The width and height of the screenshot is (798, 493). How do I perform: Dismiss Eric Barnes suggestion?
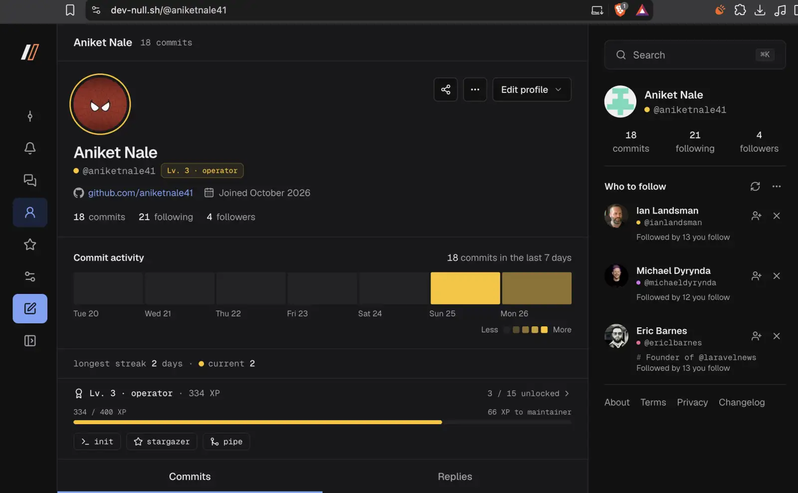click(x=777, y=336)
